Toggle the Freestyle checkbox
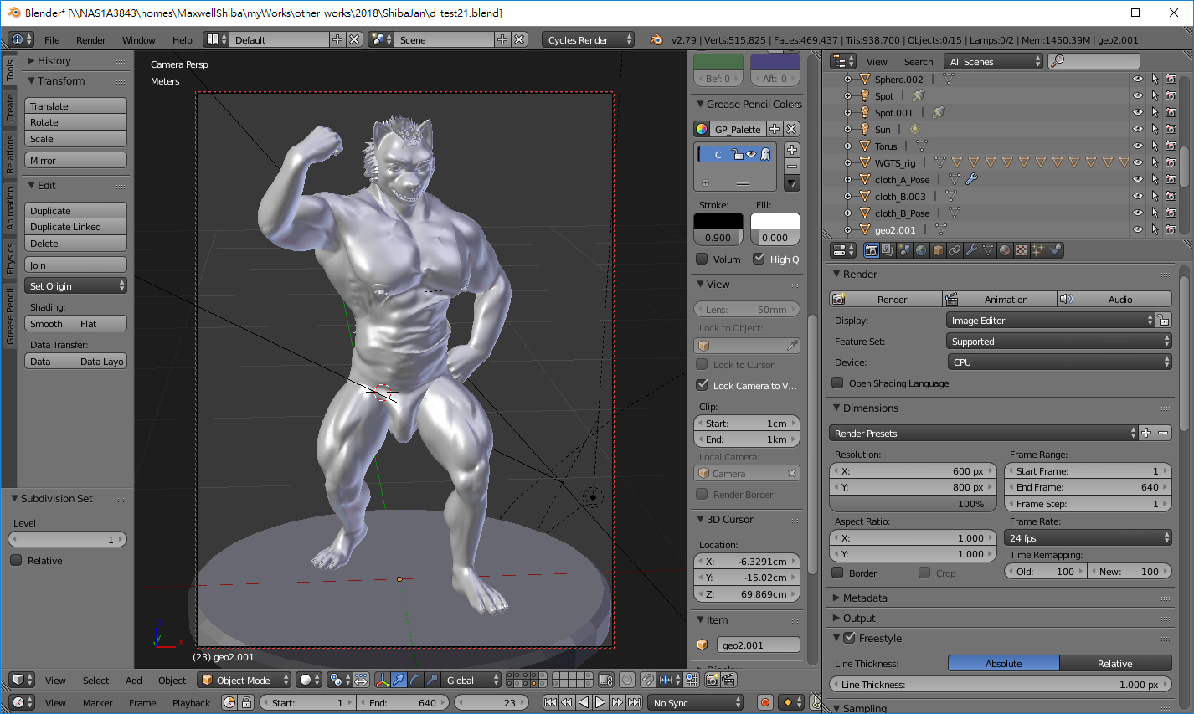 coord(850,638)
